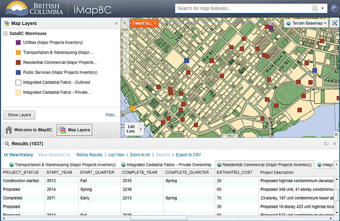Open the search options dropdown arrow
Viewport: 340px width, 221px height.
pos(323,8)
